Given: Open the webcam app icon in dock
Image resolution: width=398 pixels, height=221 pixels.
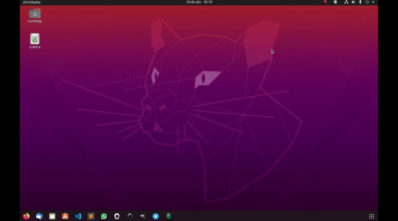Looking at the screenshot, I should click(x=117, y=216).
